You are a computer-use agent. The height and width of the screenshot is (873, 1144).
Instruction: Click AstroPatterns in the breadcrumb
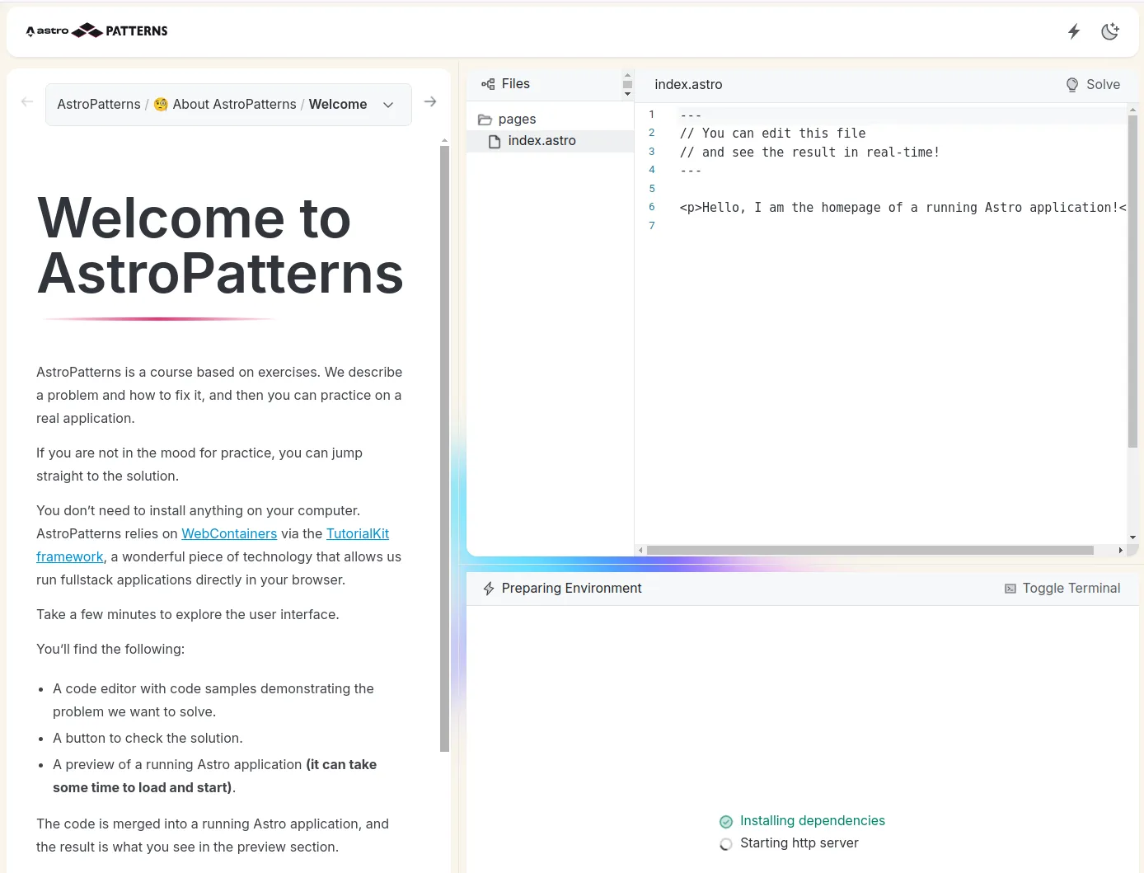point(99,104)
